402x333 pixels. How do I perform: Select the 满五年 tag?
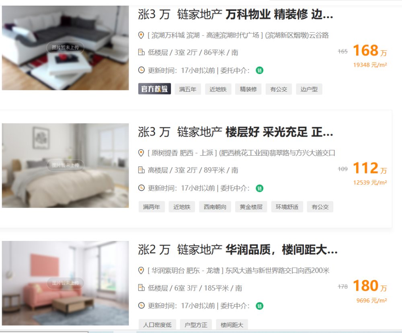188,89
